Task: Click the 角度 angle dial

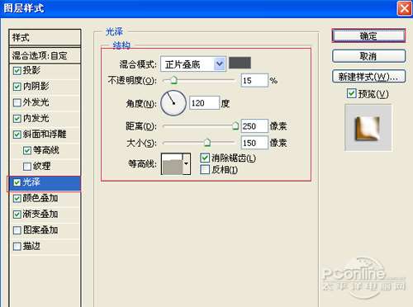Action: [173, 103]
